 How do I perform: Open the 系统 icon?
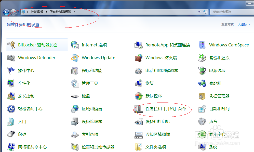pos(202,147)
